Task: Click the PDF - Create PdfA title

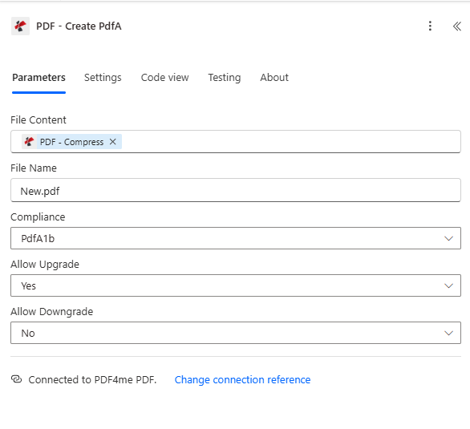Action: [79, 26]
